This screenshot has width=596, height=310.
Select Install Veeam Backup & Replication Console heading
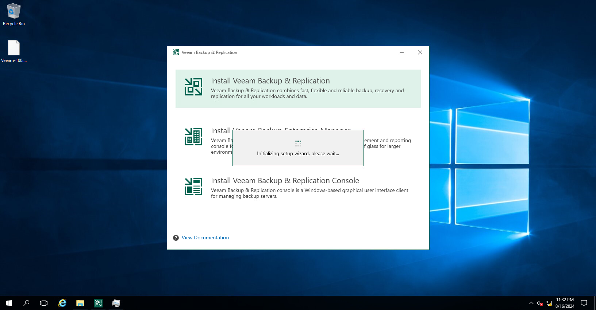coord(285,181)
